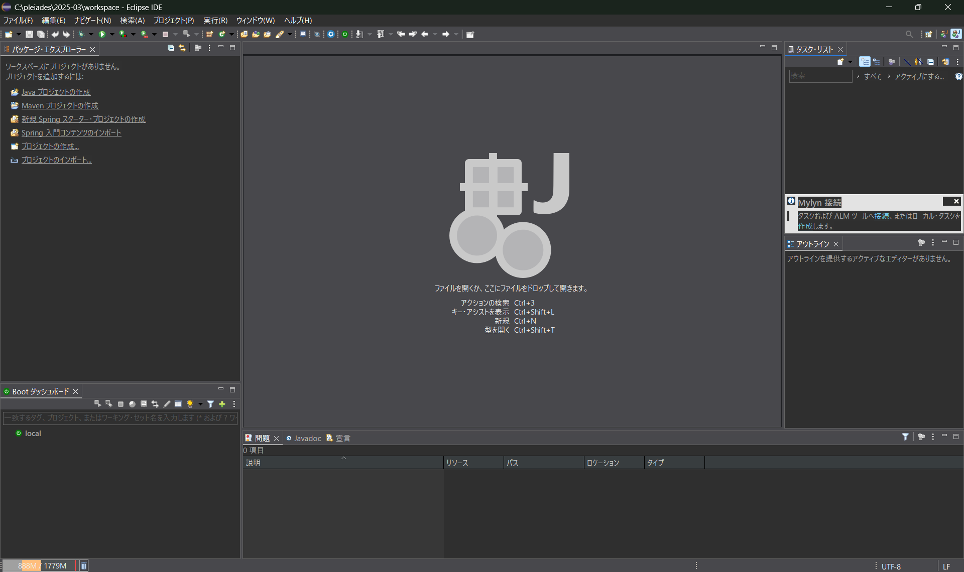Open the New Task dropdown arrow

click(850, 62)
